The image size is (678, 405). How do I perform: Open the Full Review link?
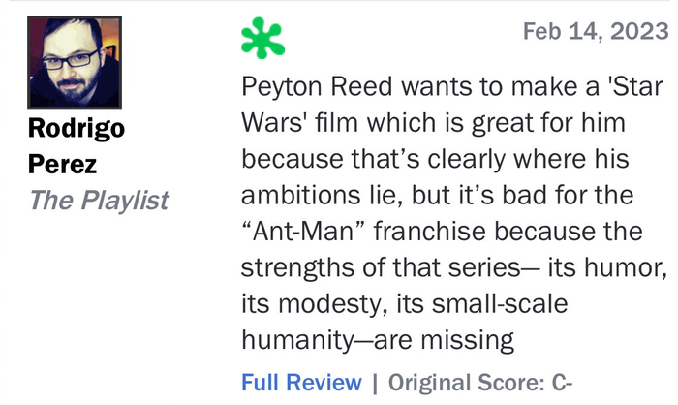(x=301, y=382)
